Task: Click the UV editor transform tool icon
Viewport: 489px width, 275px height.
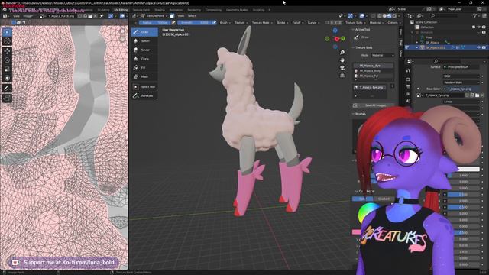Action: click(7, 78)
